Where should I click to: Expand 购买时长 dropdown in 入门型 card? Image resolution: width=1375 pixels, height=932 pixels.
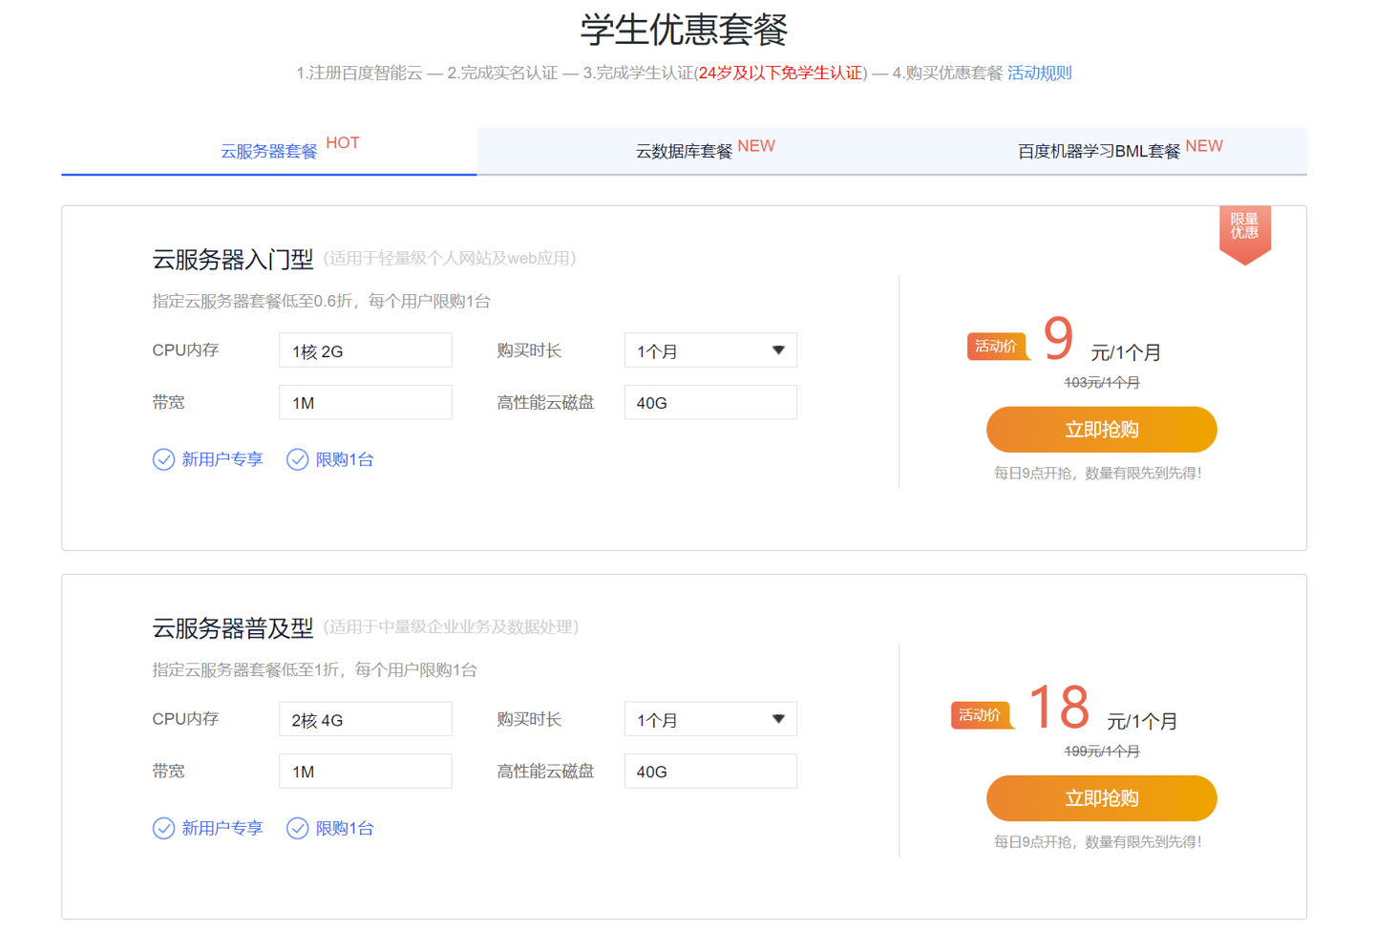(710, 350)
